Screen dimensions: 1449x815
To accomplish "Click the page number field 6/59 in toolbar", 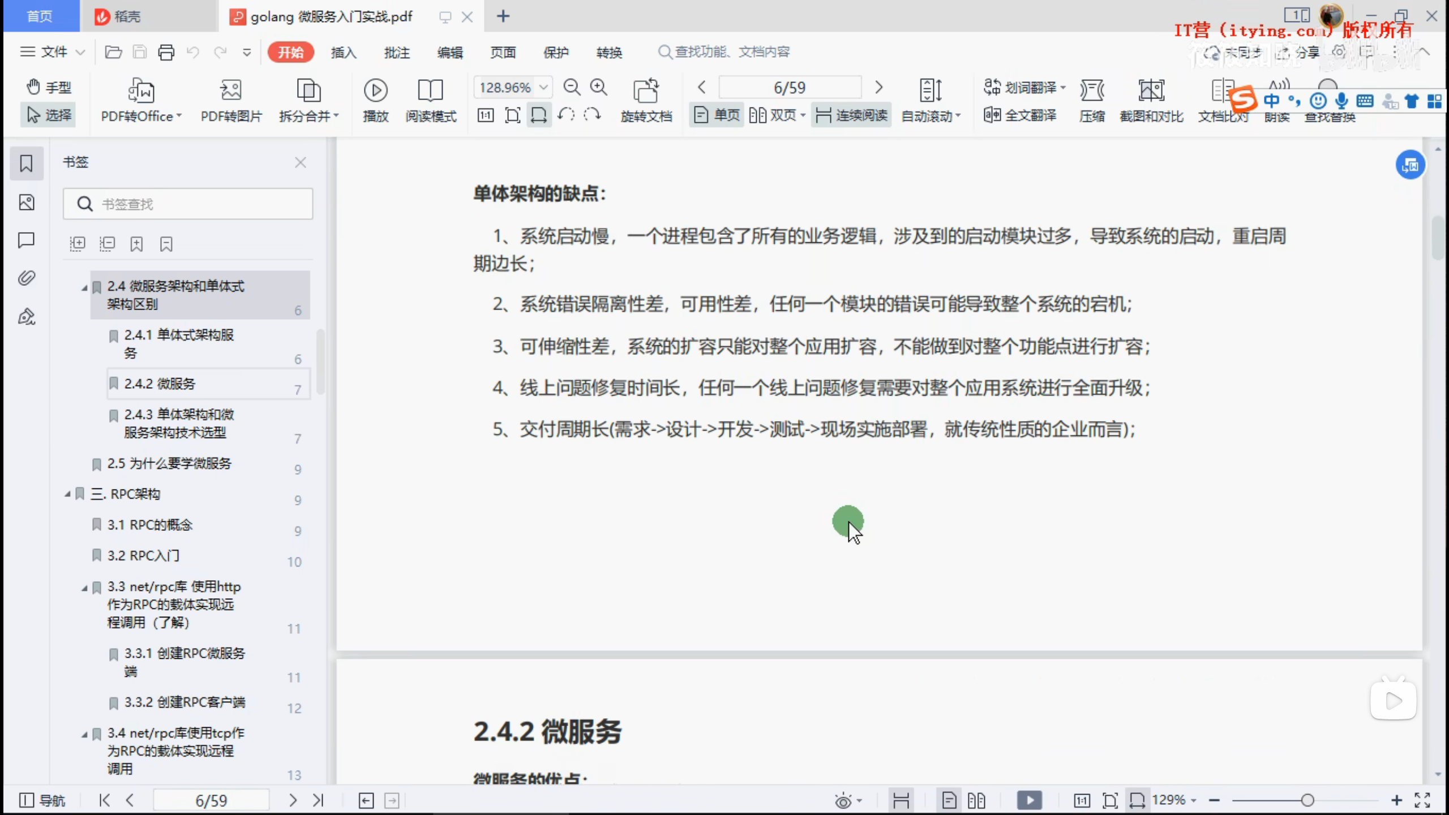I will point(790,87).
